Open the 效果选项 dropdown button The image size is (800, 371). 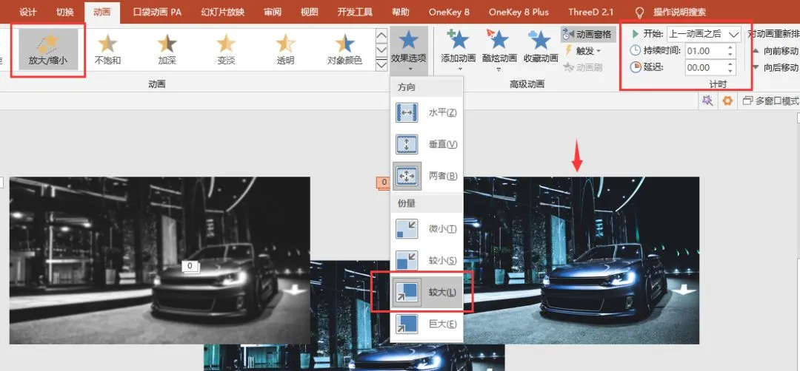click(x=409, y=50)
